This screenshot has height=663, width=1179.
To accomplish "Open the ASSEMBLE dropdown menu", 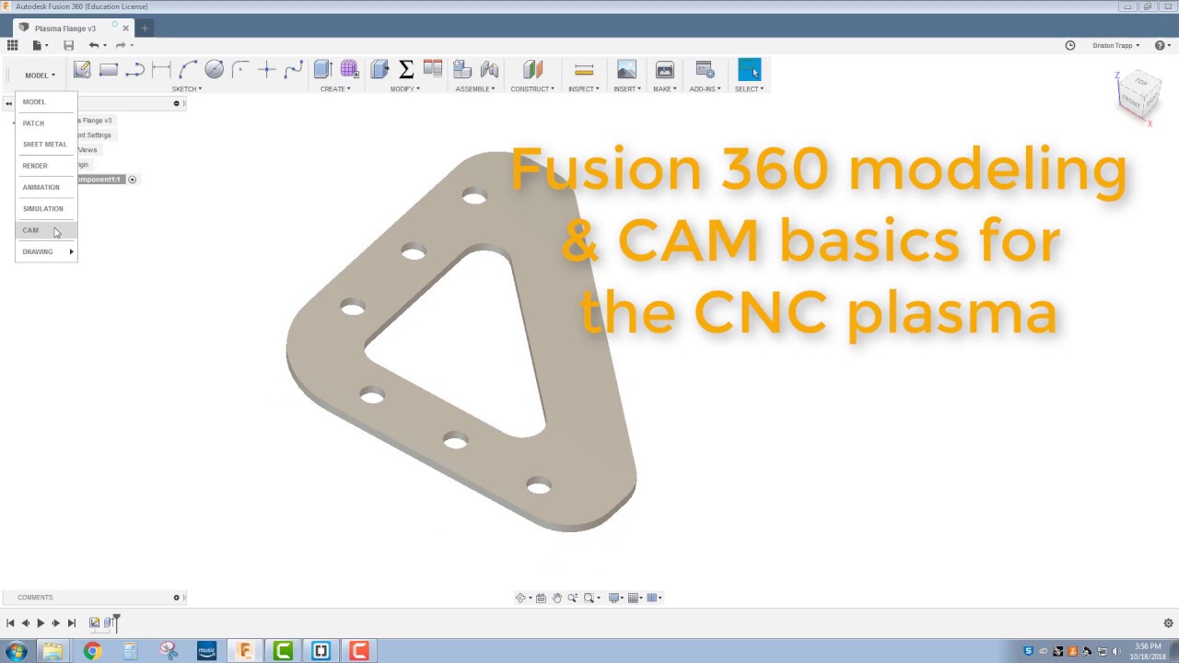I will [475, 89].
